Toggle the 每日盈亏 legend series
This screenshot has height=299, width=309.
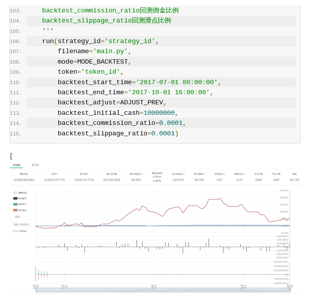pos(20,198)
